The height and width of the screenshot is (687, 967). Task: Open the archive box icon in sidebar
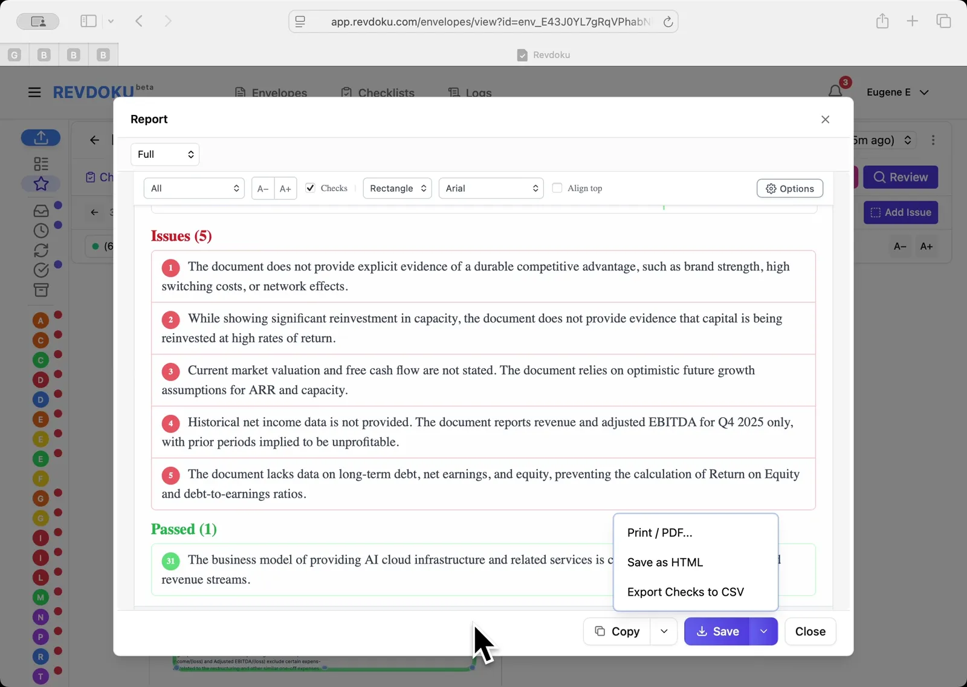coord(40,290)
